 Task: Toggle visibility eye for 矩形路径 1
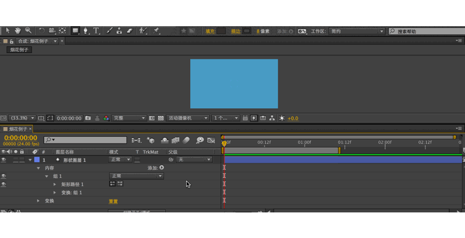point(4,184)
